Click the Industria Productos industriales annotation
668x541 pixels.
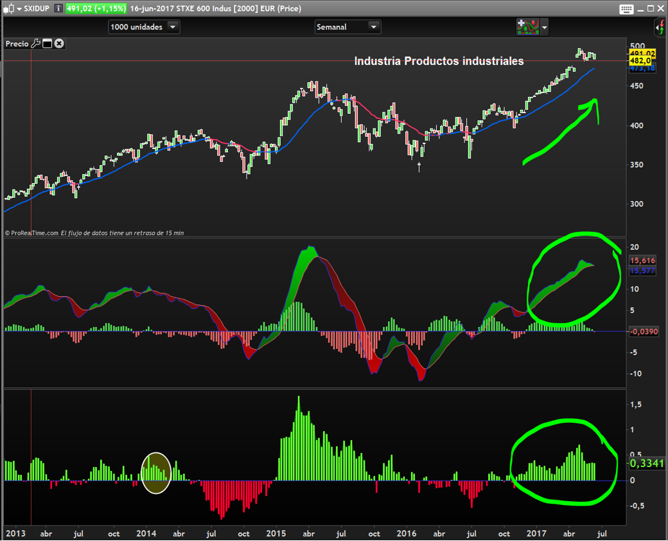[x=439, y=61]
